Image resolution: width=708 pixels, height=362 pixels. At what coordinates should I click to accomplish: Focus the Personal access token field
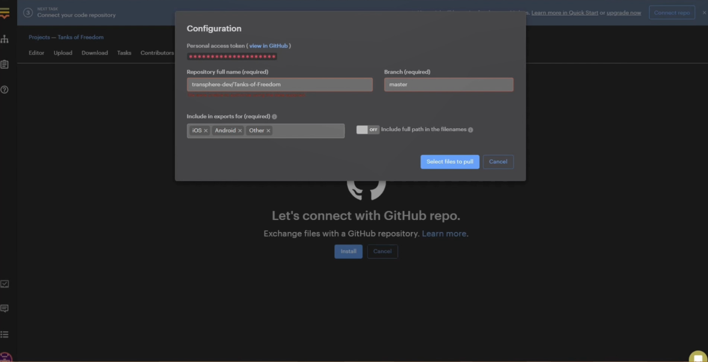232,56
